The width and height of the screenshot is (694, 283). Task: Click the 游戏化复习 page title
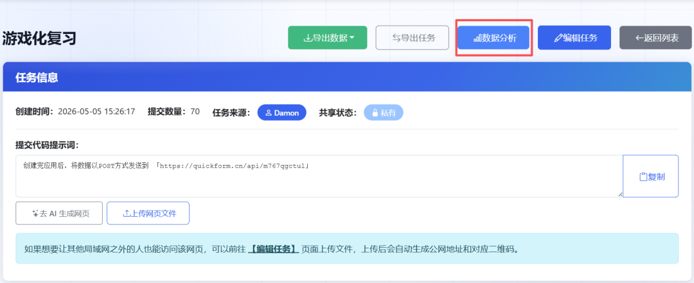tap(39, 39)
